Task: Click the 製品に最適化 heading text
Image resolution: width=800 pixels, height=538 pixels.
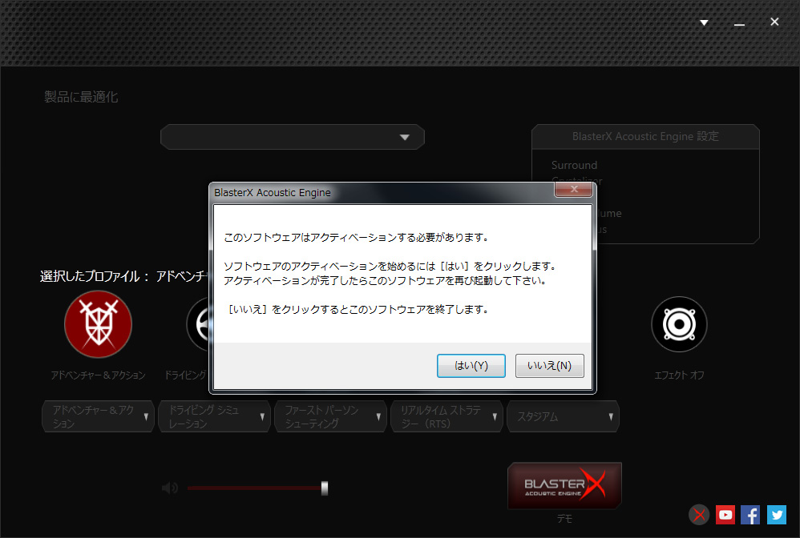Action: (81, 97)
